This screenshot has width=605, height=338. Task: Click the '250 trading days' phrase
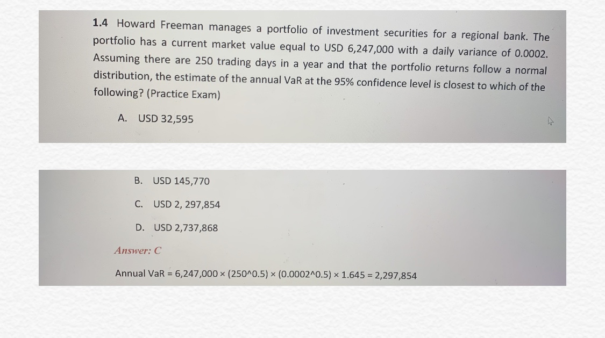(x=235, y=62)
